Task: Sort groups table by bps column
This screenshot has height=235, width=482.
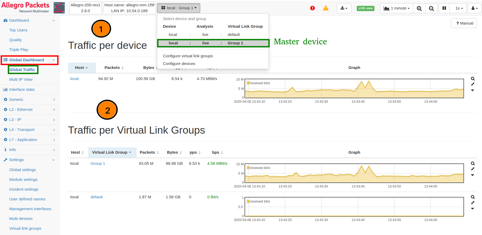Action: pos(217,152)
